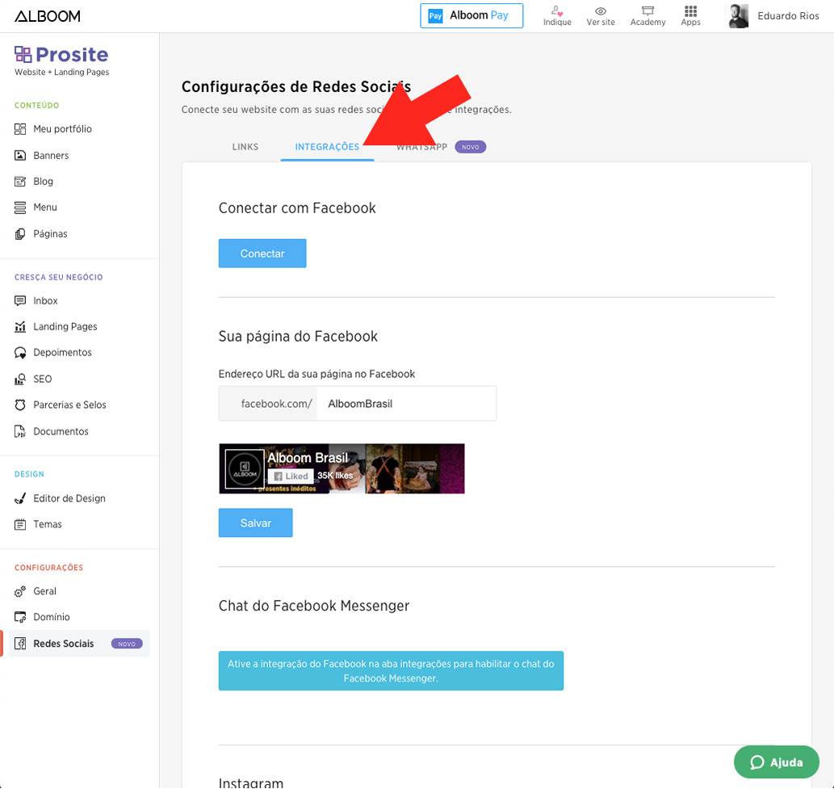Open the Academy icon in header
This screenshot has width=834, height=789.
coord(648,11)
